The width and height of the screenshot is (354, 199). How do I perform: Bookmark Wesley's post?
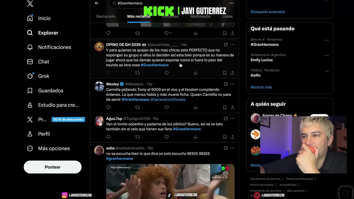coord(225,107)
